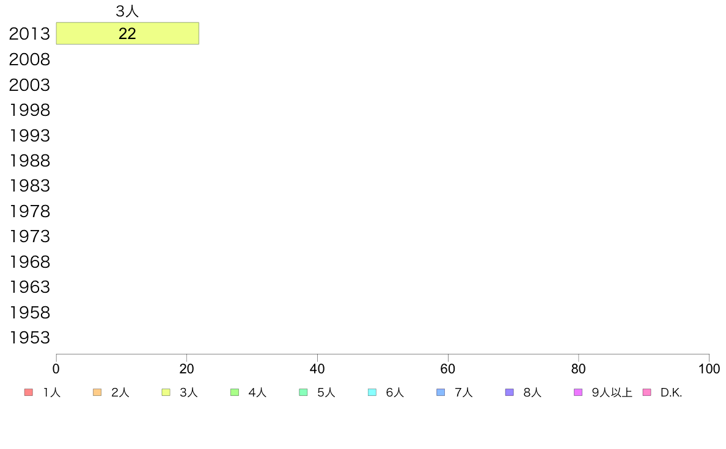The height and width of the screenshot is (449, 726).
Task: Select the 1人 red legend swatch
Action: (x=29, y=392)
